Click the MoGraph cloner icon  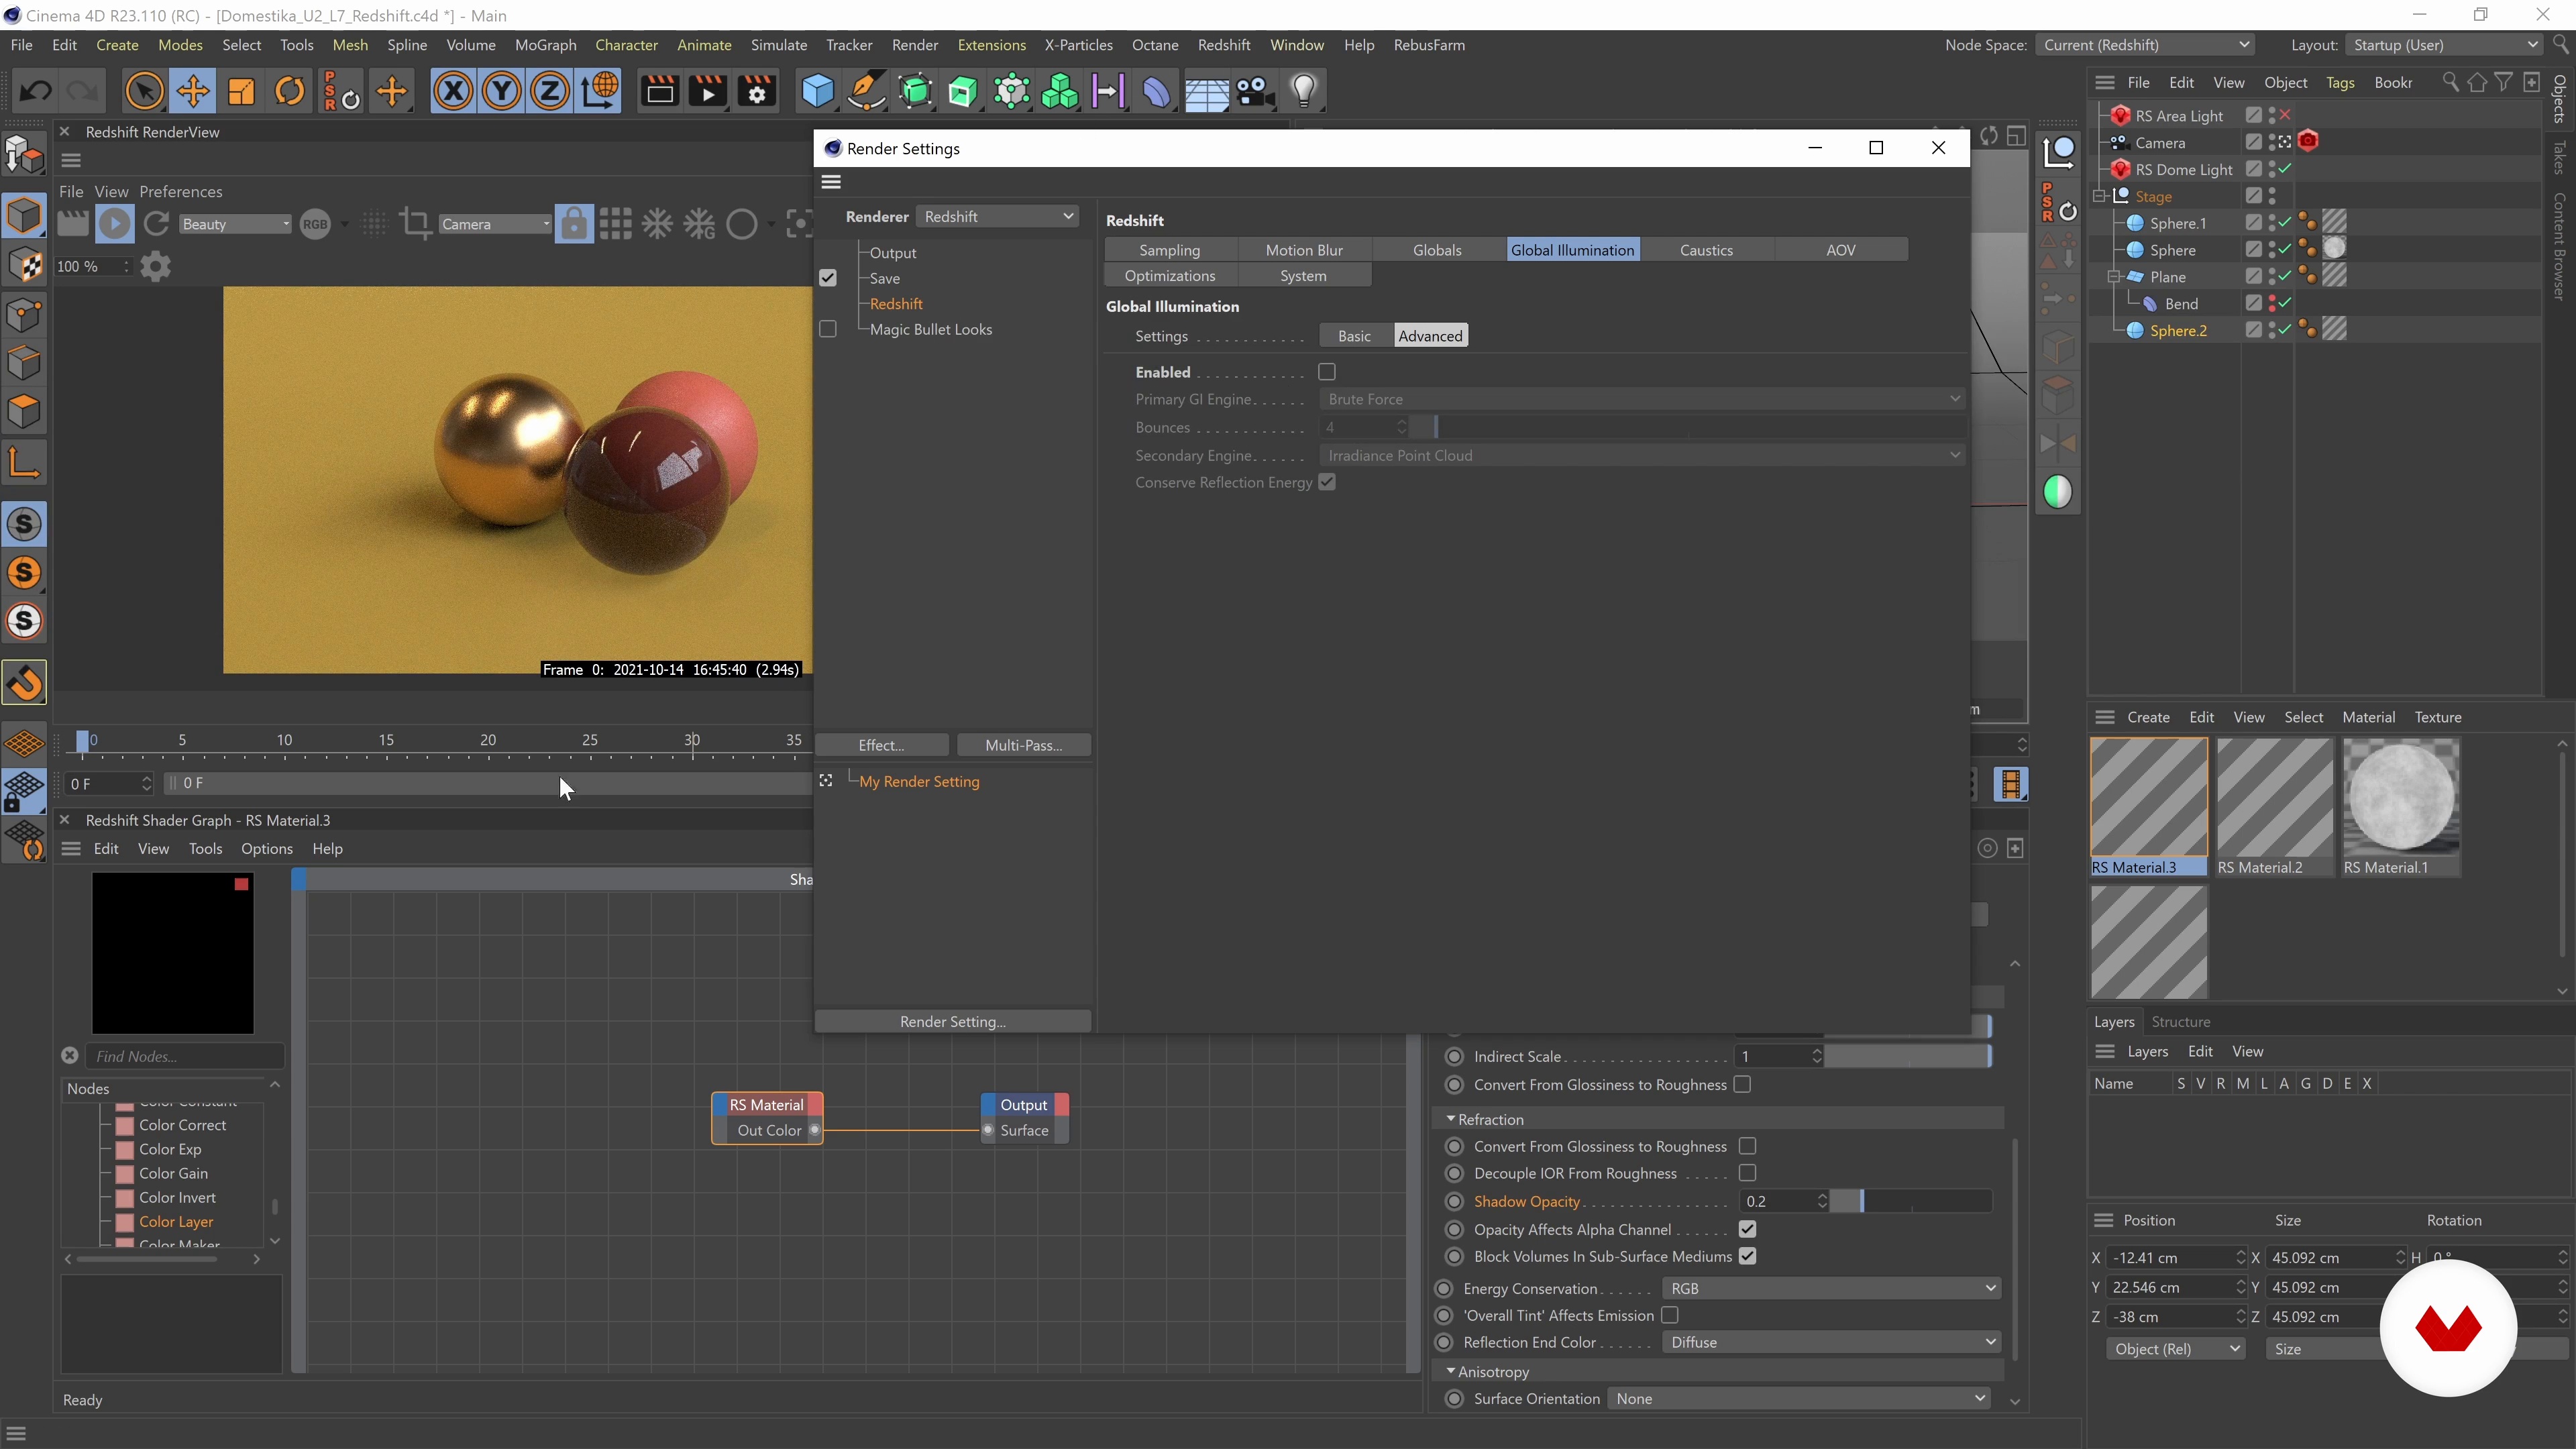click(x=1060, y=91)
